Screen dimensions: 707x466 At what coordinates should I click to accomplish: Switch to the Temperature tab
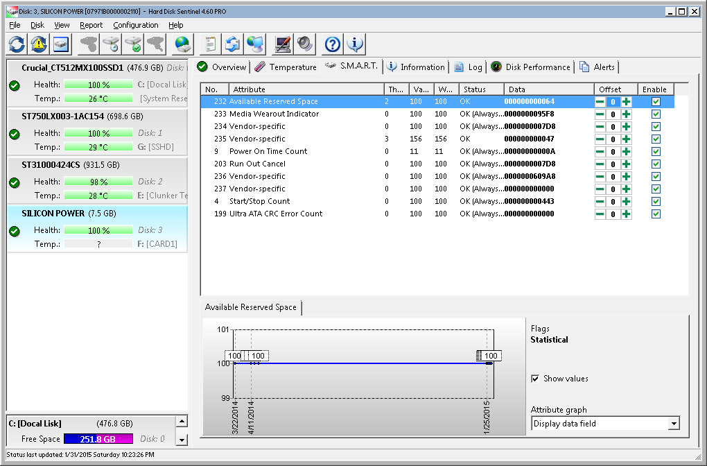click(286, 67)
